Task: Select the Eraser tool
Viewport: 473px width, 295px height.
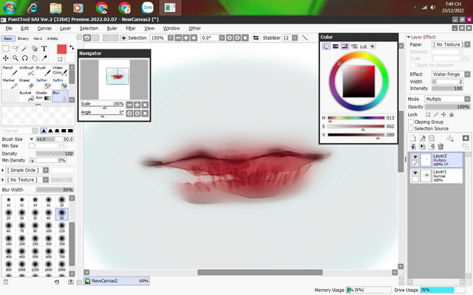Action: pyautogui.click(x=25, y=84)
